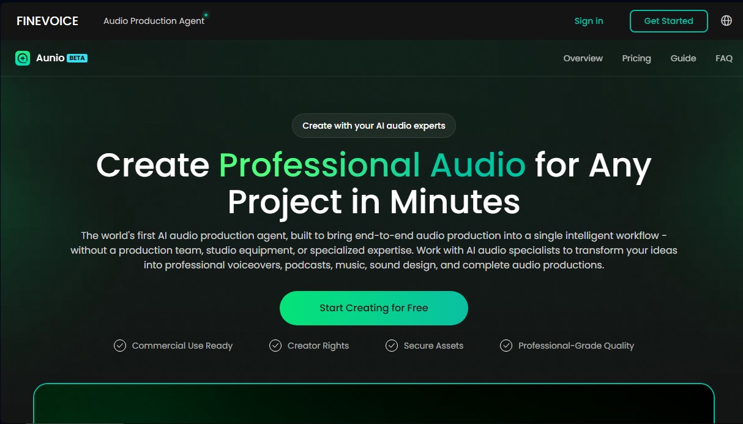Click the BETA badge

coord(77,58)
